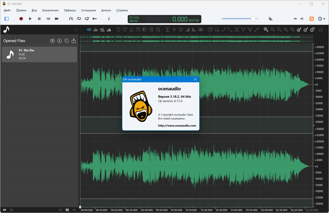Click the export/share icon in Opened Files
Viewport: 329px width, 213px height.
74,41
